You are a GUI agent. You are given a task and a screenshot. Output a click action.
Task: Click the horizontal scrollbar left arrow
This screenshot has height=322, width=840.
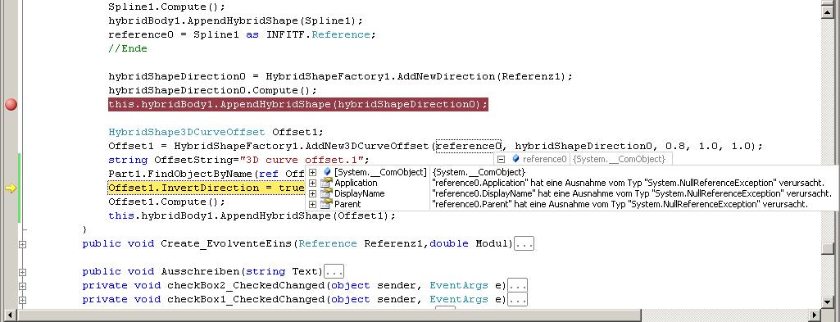pyautogui.click(x=9, y=315)
